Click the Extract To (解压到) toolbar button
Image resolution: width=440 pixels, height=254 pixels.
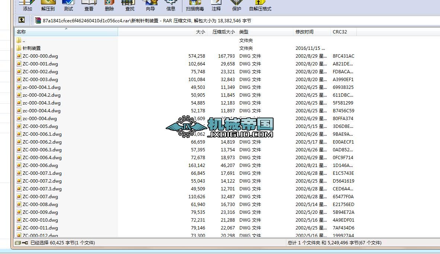(48, 6)
